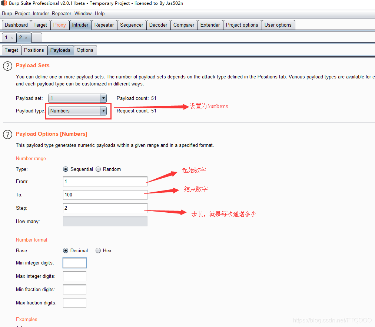Open the Payload type dropdown showing Numbers
This screenshot has width=375, height=327.
(x=77, y=111)
